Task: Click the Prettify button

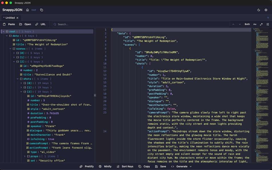Action: 87,166
